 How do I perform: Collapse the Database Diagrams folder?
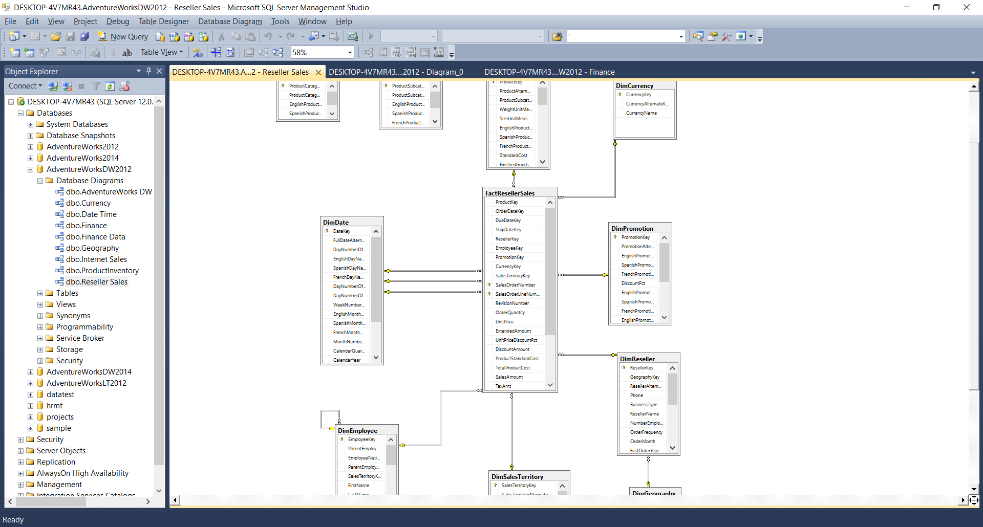[40, 181]
